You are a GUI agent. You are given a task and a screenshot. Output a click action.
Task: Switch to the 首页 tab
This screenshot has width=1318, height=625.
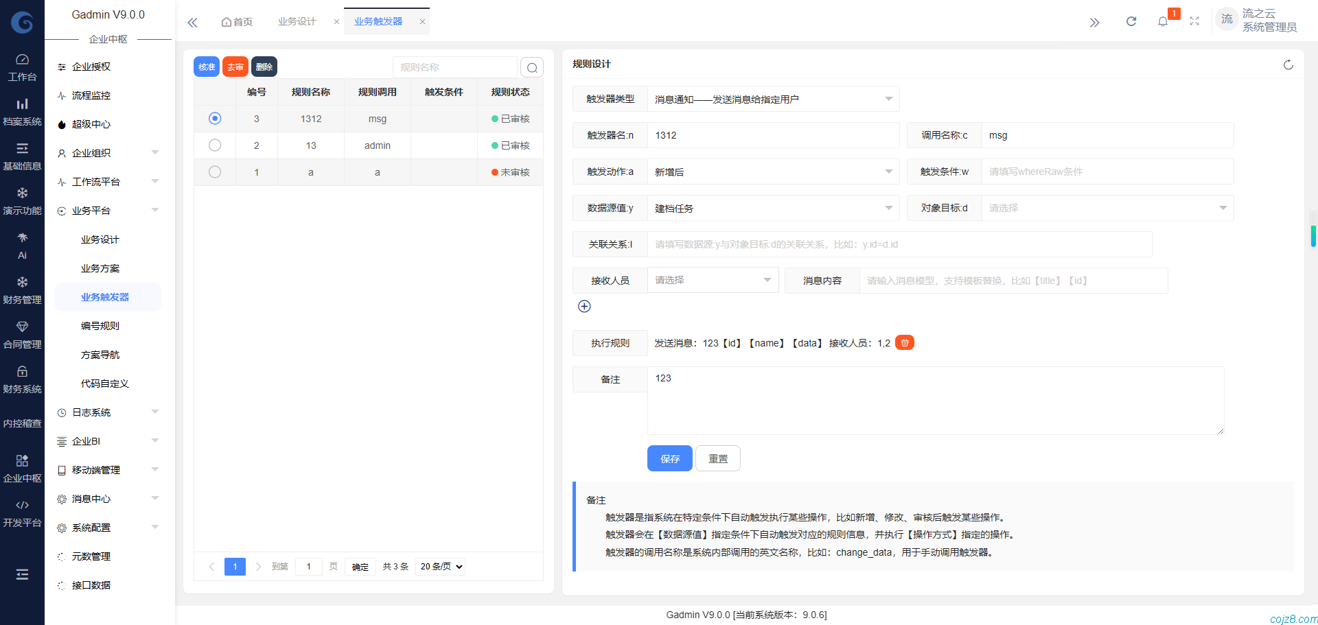coord(236,21)
